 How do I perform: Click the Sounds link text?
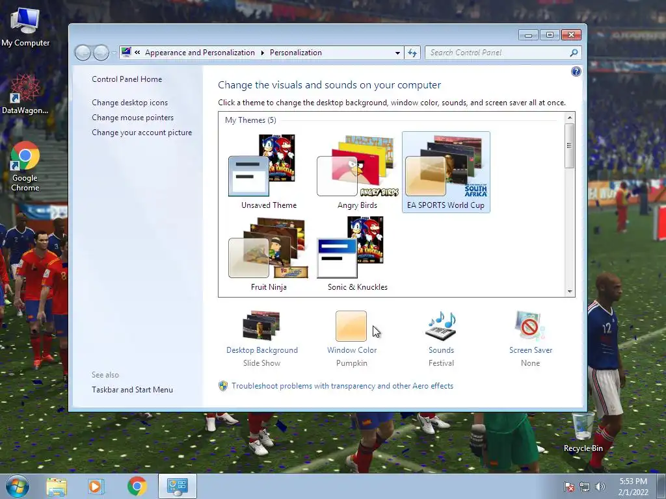click(x=441, y=350)
